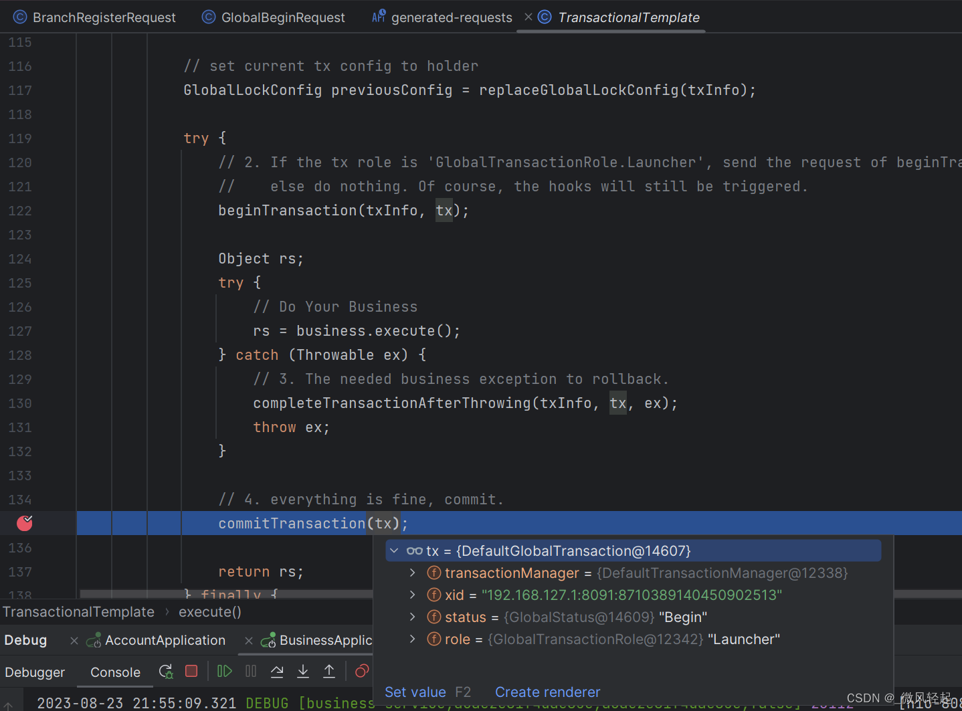The height and width of the screenshot is (711, 962).
Task: Click the field icon of status
Action: [434, 617]
